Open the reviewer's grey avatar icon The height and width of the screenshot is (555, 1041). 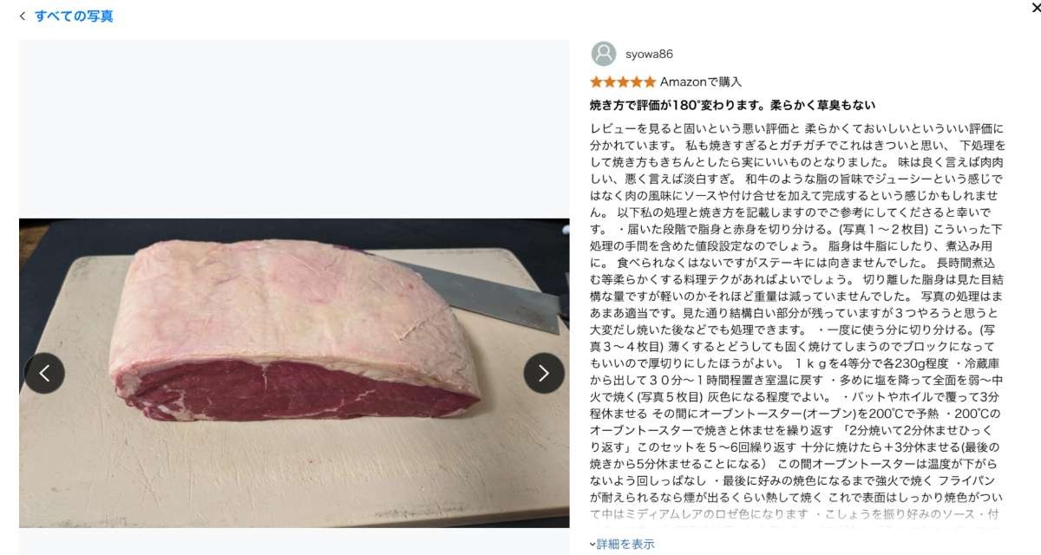[604, 54]
